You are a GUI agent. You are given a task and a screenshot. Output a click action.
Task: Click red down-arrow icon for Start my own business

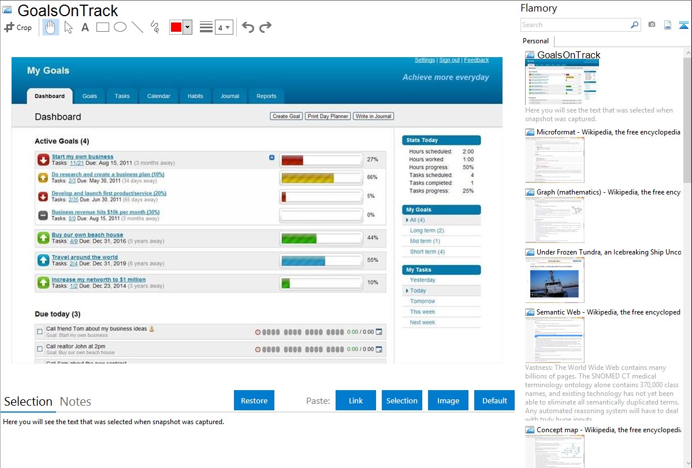tap(43, 160)
